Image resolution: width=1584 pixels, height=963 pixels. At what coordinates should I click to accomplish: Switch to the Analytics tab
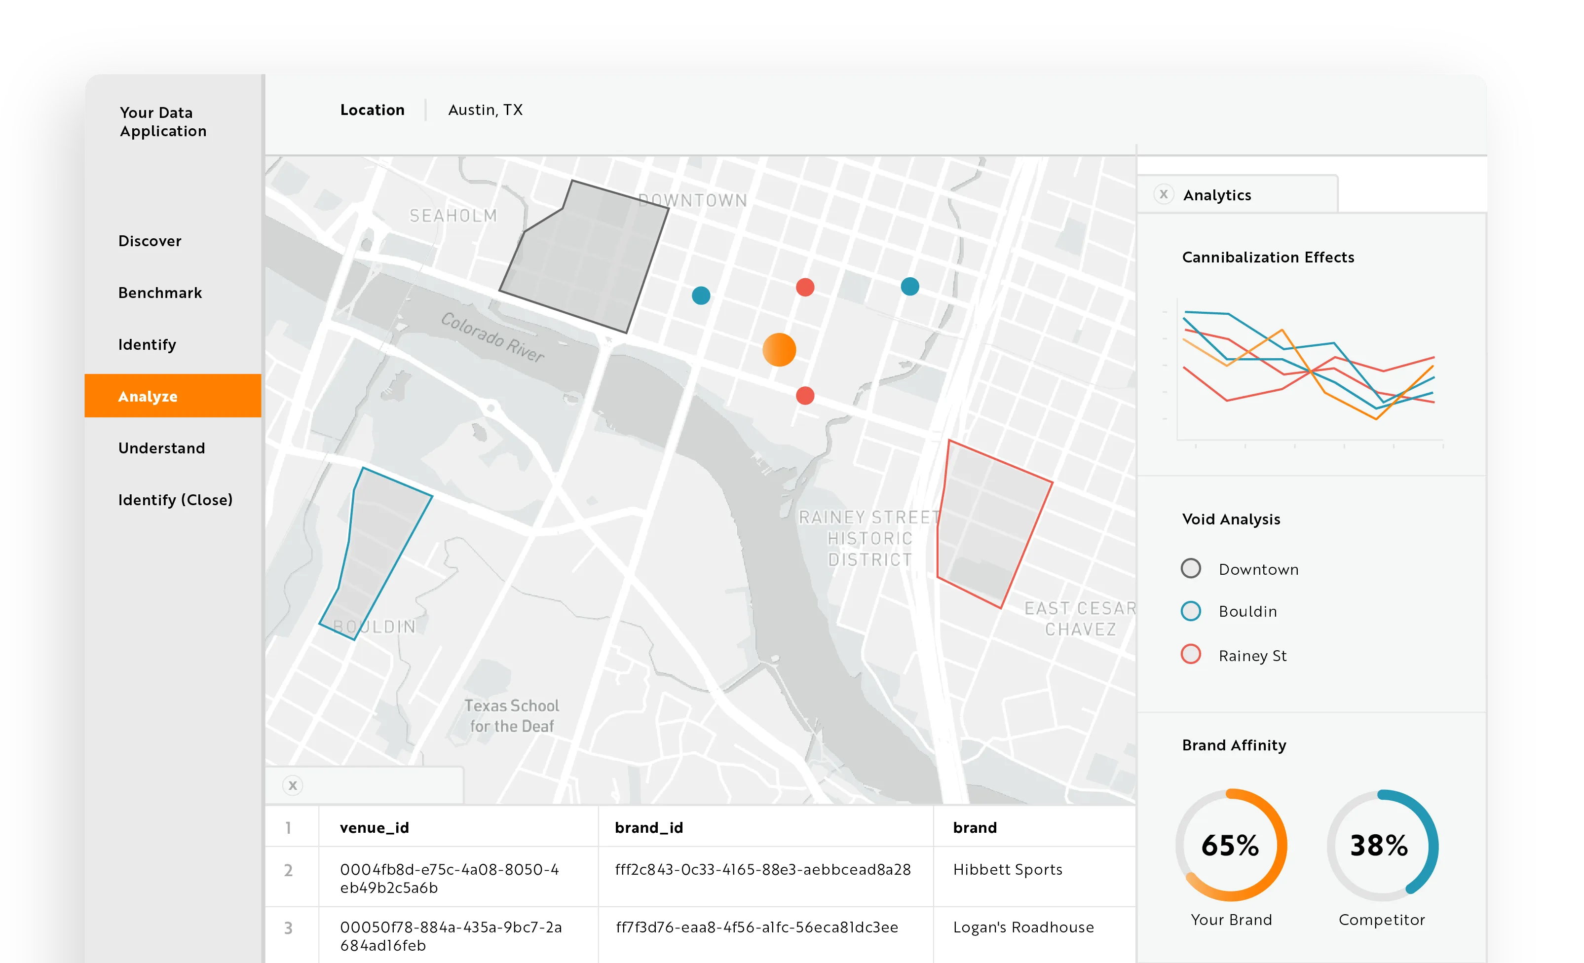(1217, 195)
